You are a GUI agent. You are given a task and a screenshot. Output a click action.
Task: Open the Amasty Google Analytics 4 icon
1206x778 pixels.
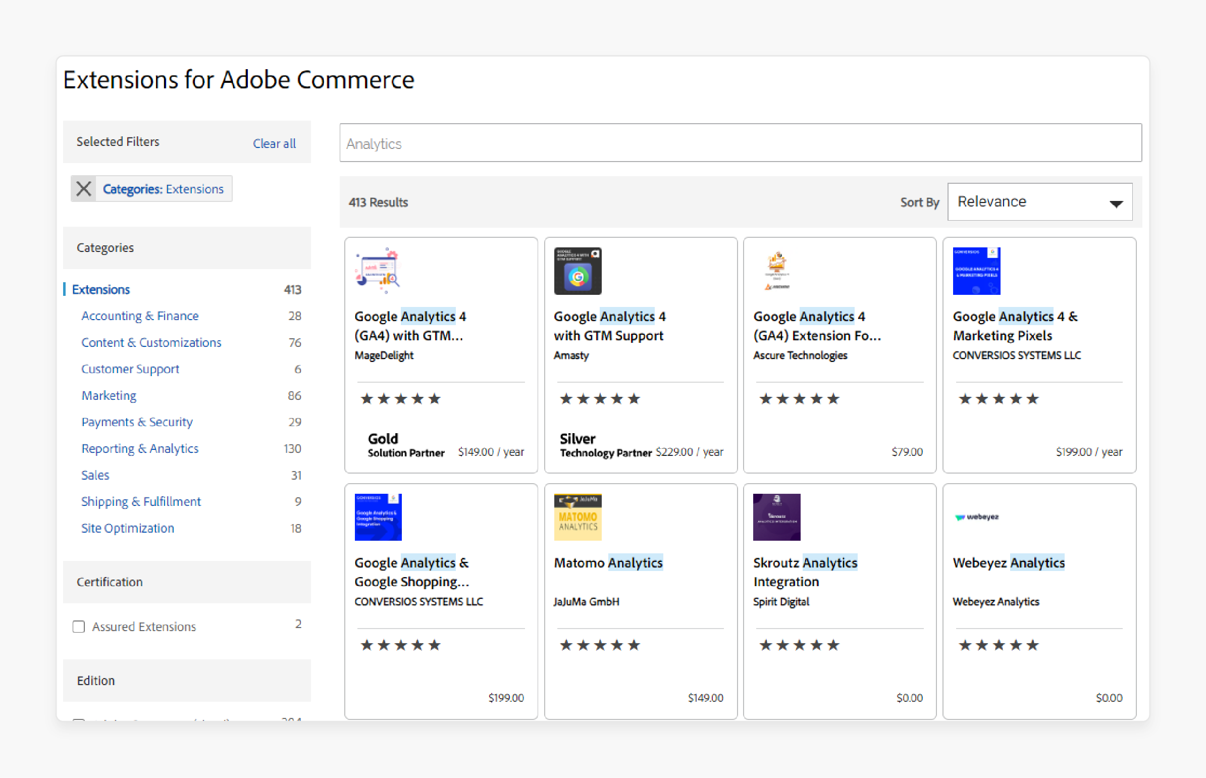[578, 271]
